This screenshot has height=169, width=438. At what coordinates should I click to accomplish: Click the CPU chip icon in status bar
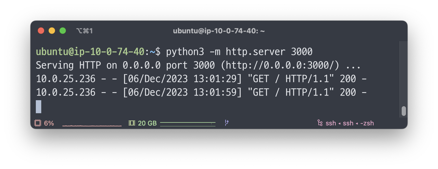pos(38,123)
